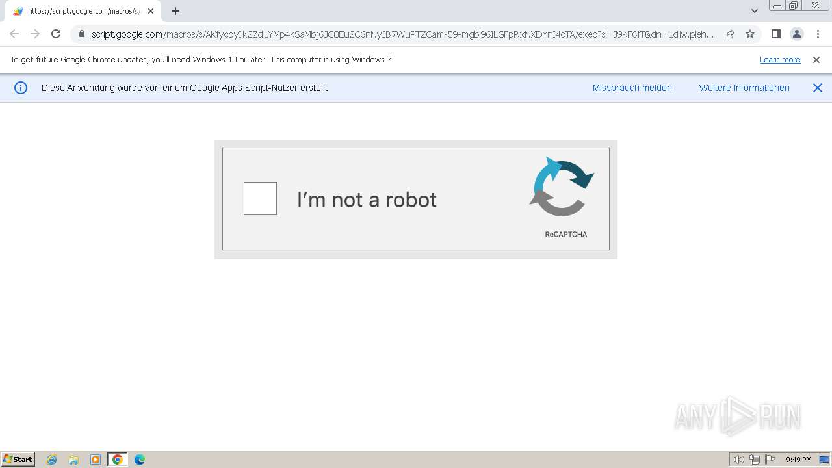The height and width of the screenshot is (468, 832).
Task: Open the Learn more link
Action: pos(780,60)
